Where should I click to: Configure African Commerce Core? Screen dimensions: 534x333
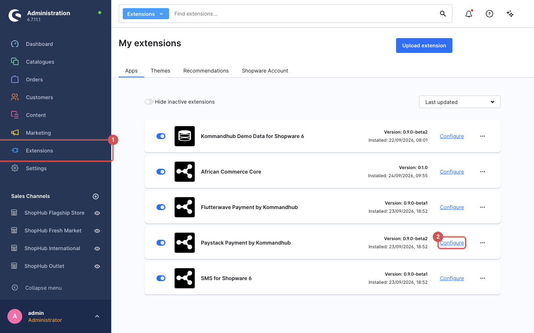[x=452, y=172]
